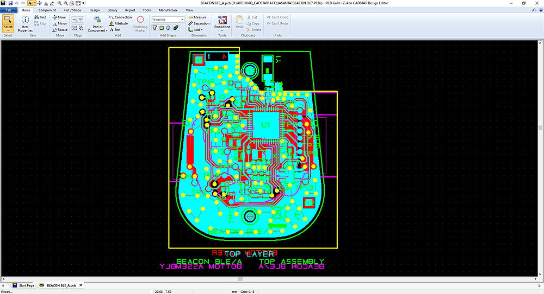Expand the Select button dropdown arrow
This screenshot has height=294, width=544.
point(8,30)
